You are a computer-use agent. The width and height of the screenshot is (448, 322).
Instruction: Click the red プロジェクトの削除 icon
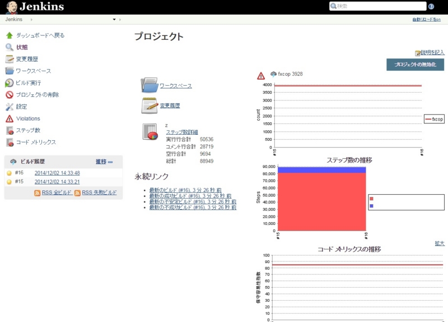[10, 94]
